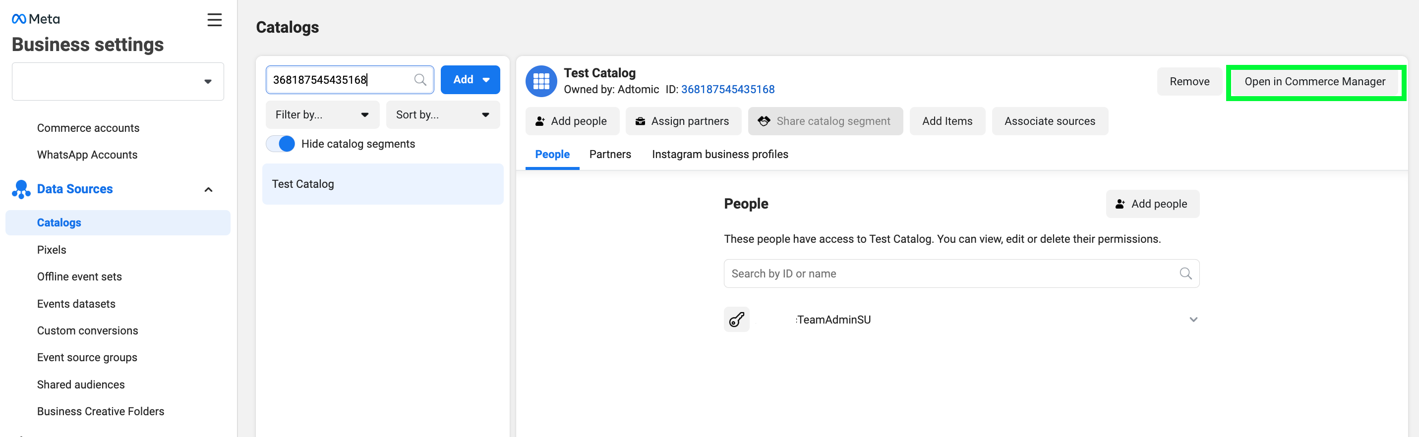Click the catalog ID link 368187545435168
Image resolution: width=1419 pixels, height=437 pixels.
pos(727,90)
